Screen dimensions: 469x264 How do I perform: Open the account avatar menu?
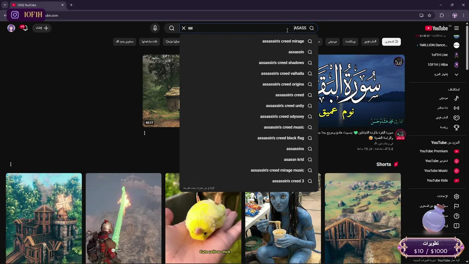11,28
